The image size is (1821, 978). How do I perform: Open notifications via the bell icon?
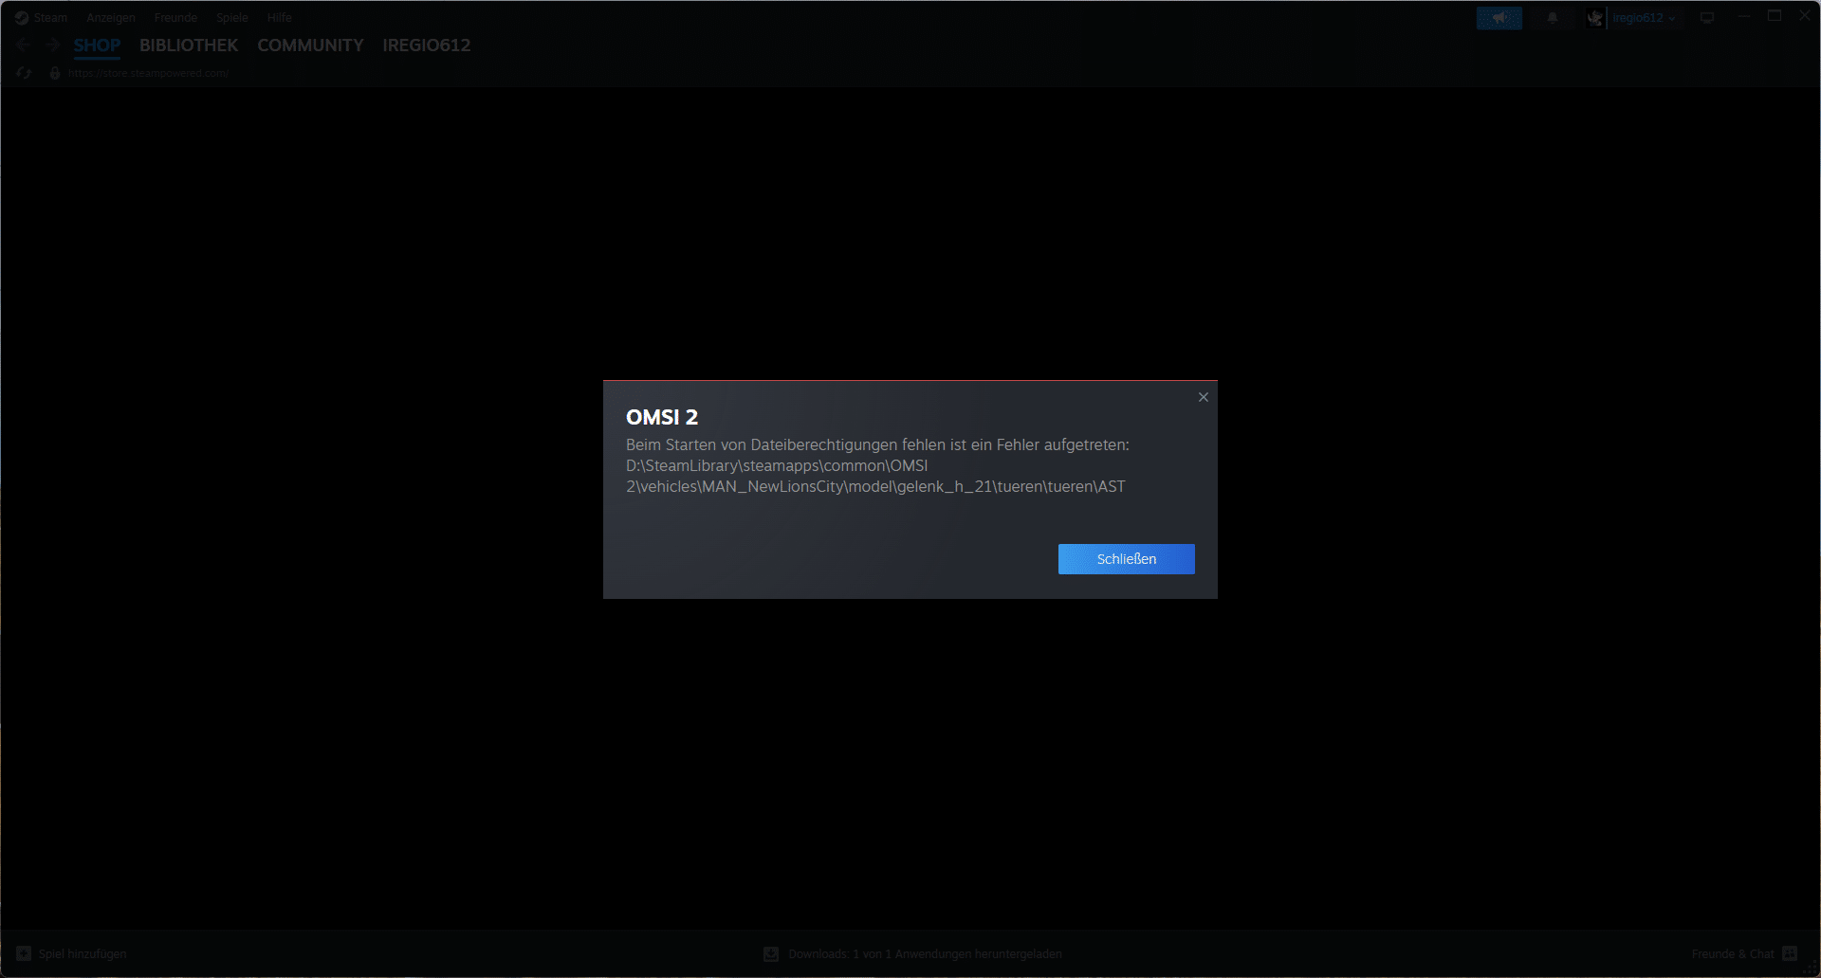coord(1553,18)
